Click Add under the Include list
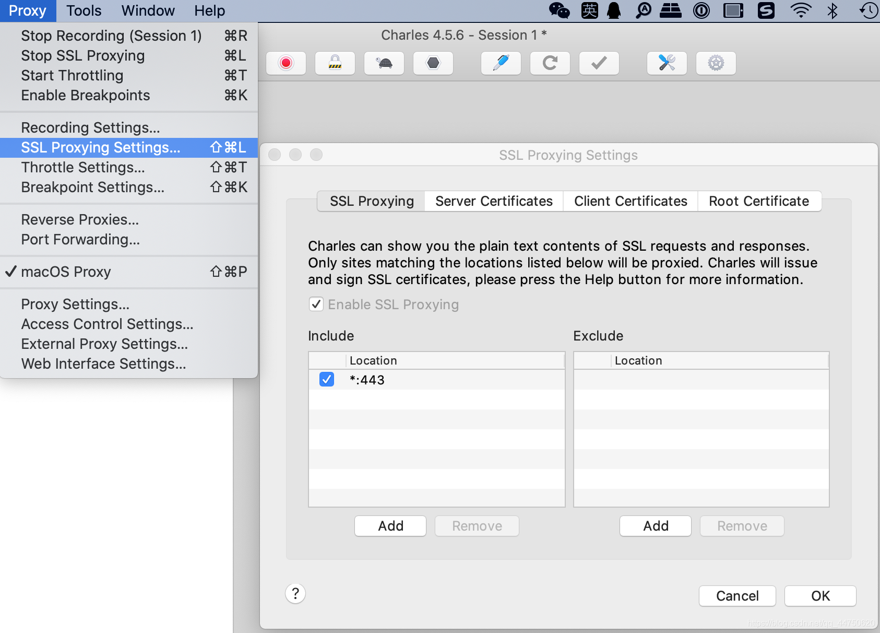This screenshot has width=880, height=633. pos(390,526)
